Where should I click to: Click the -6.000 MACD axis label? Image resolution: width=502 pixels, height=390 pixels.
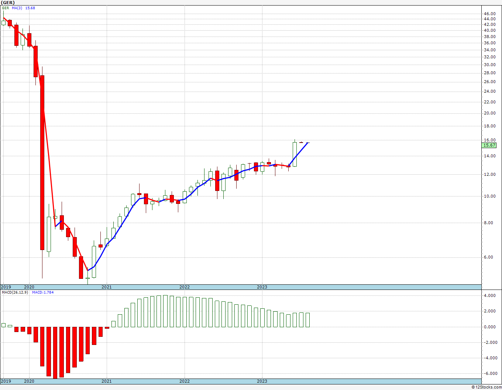[489, 373]
